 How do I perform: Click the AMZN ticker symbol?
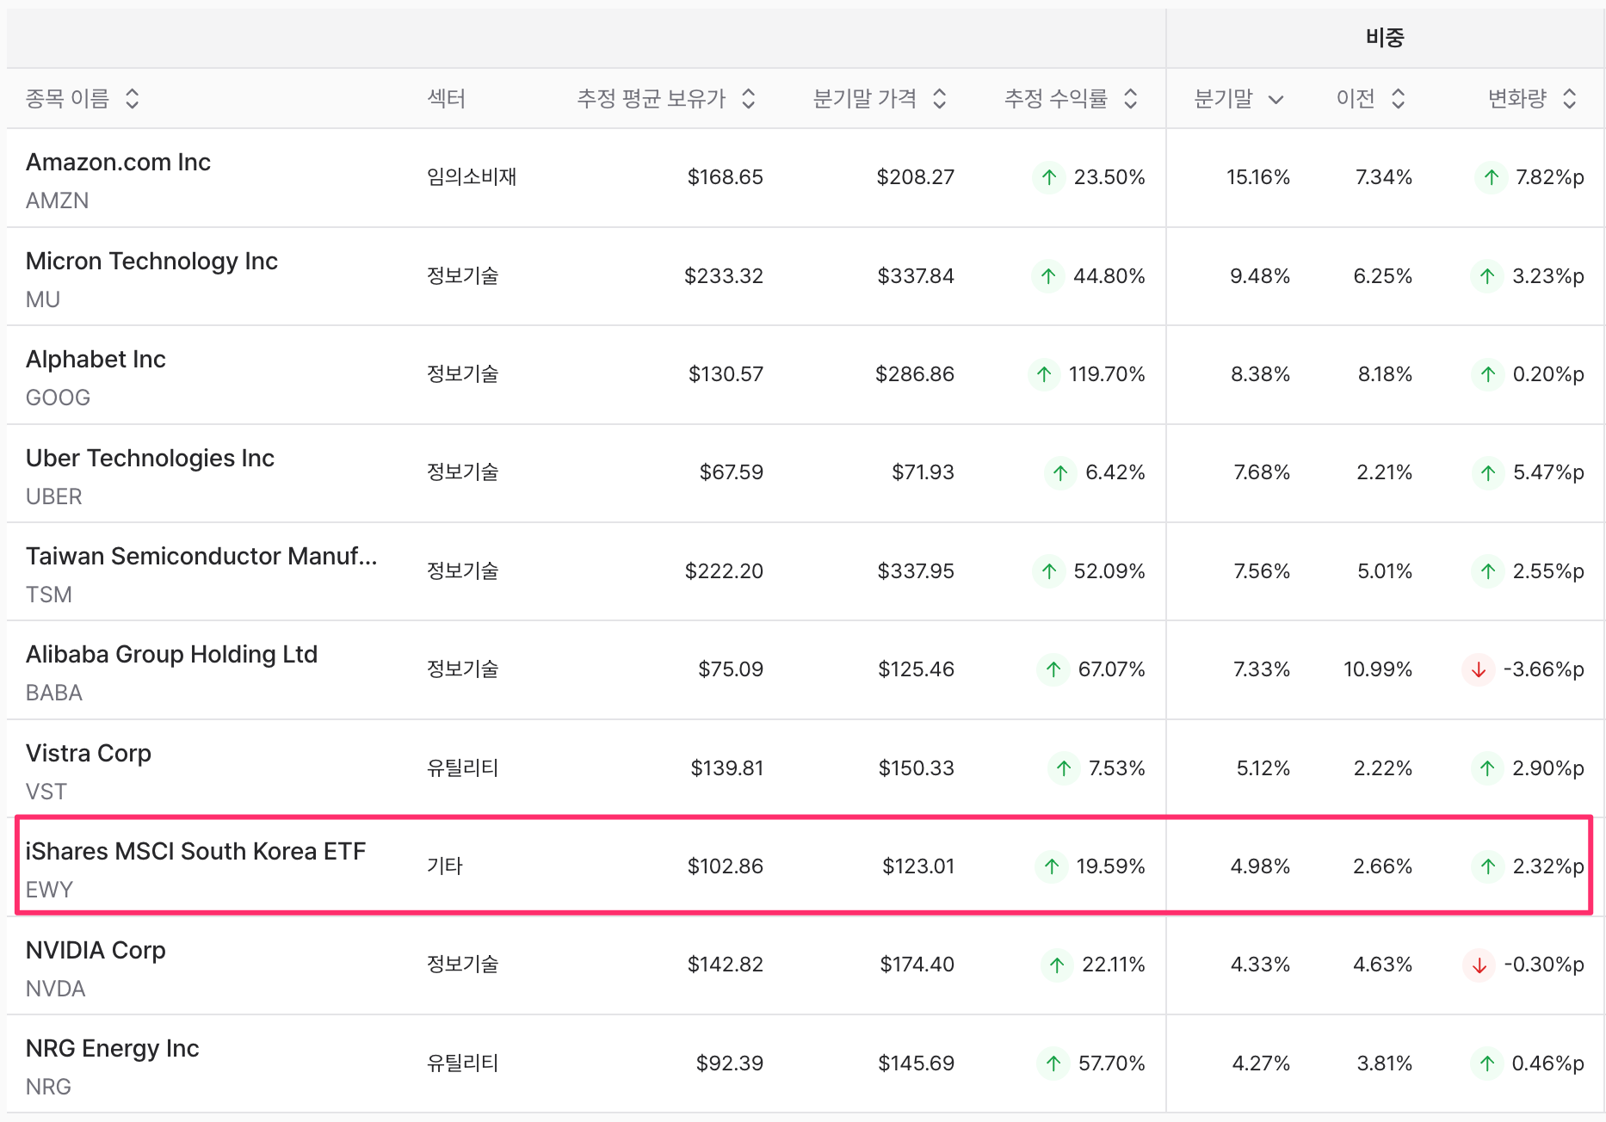click(x=57, y=200)
